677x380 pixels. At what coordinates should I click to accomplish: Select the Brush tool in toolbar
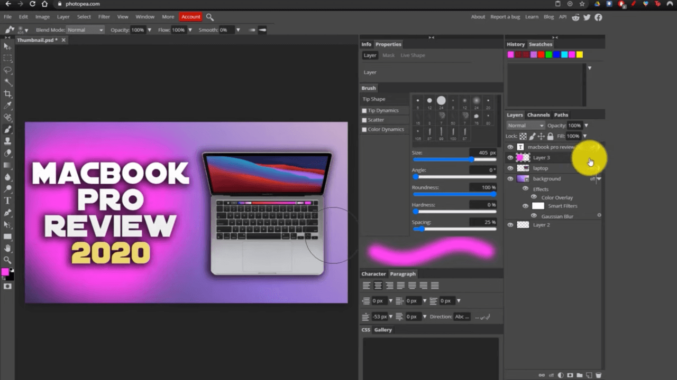pos(7,129)
